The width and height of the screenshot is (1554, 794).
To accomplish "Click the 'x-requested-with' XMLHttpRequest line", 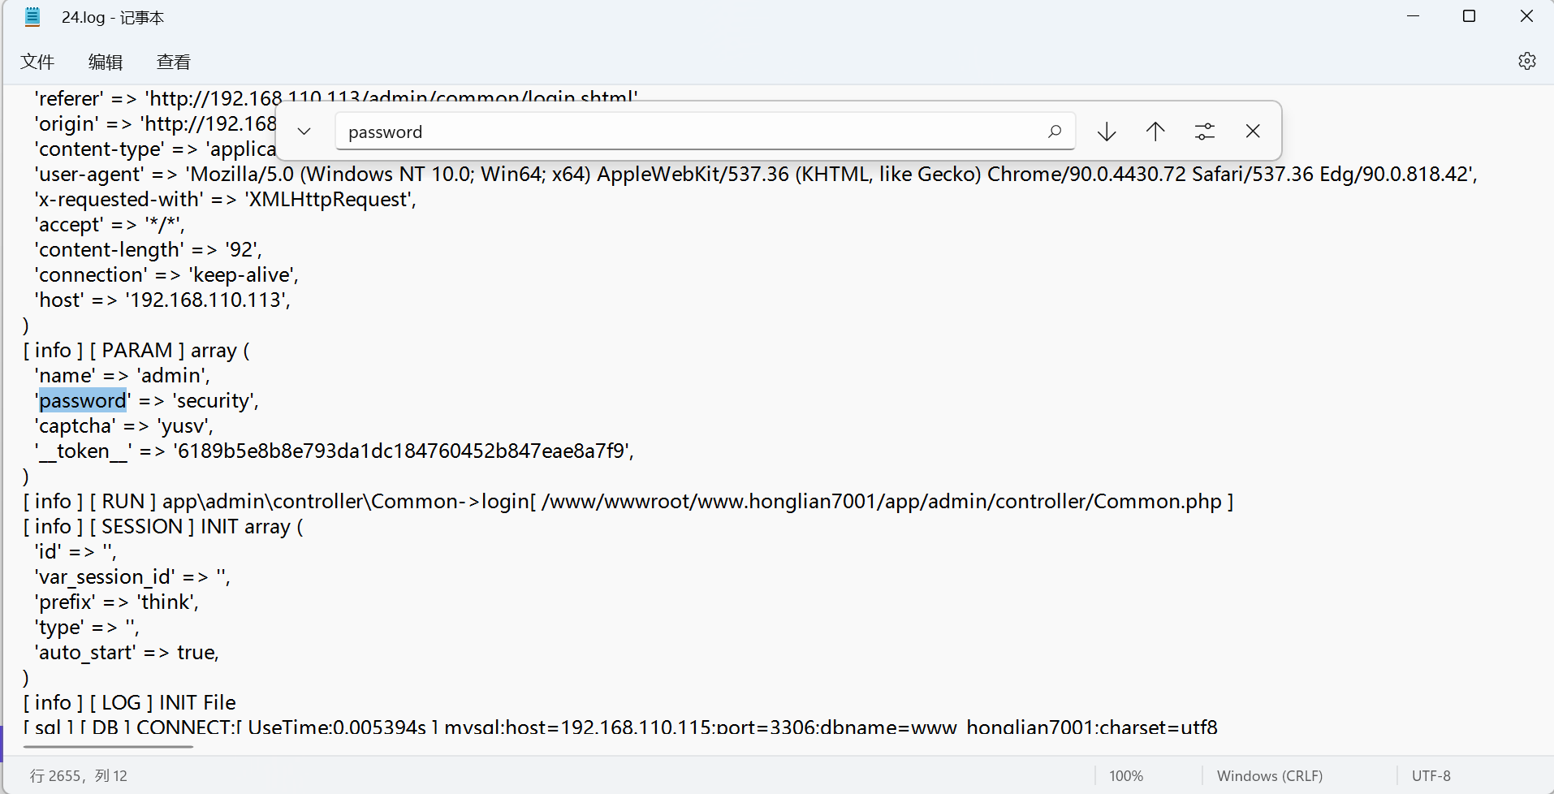I will click(226, 199).
